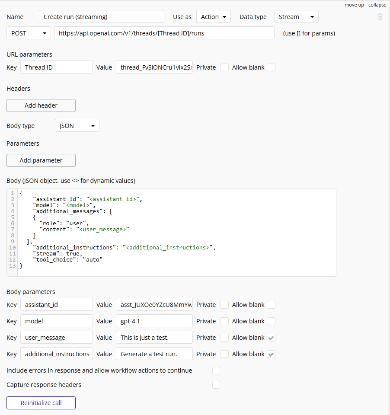Check Capture response headers option

click(216, 385)
